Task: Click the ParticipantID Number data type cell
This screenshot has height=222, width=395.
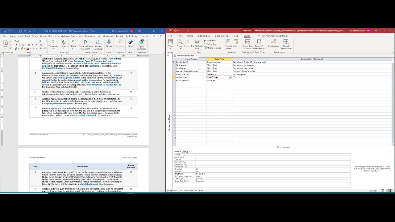Action: (x=219, y=80)
